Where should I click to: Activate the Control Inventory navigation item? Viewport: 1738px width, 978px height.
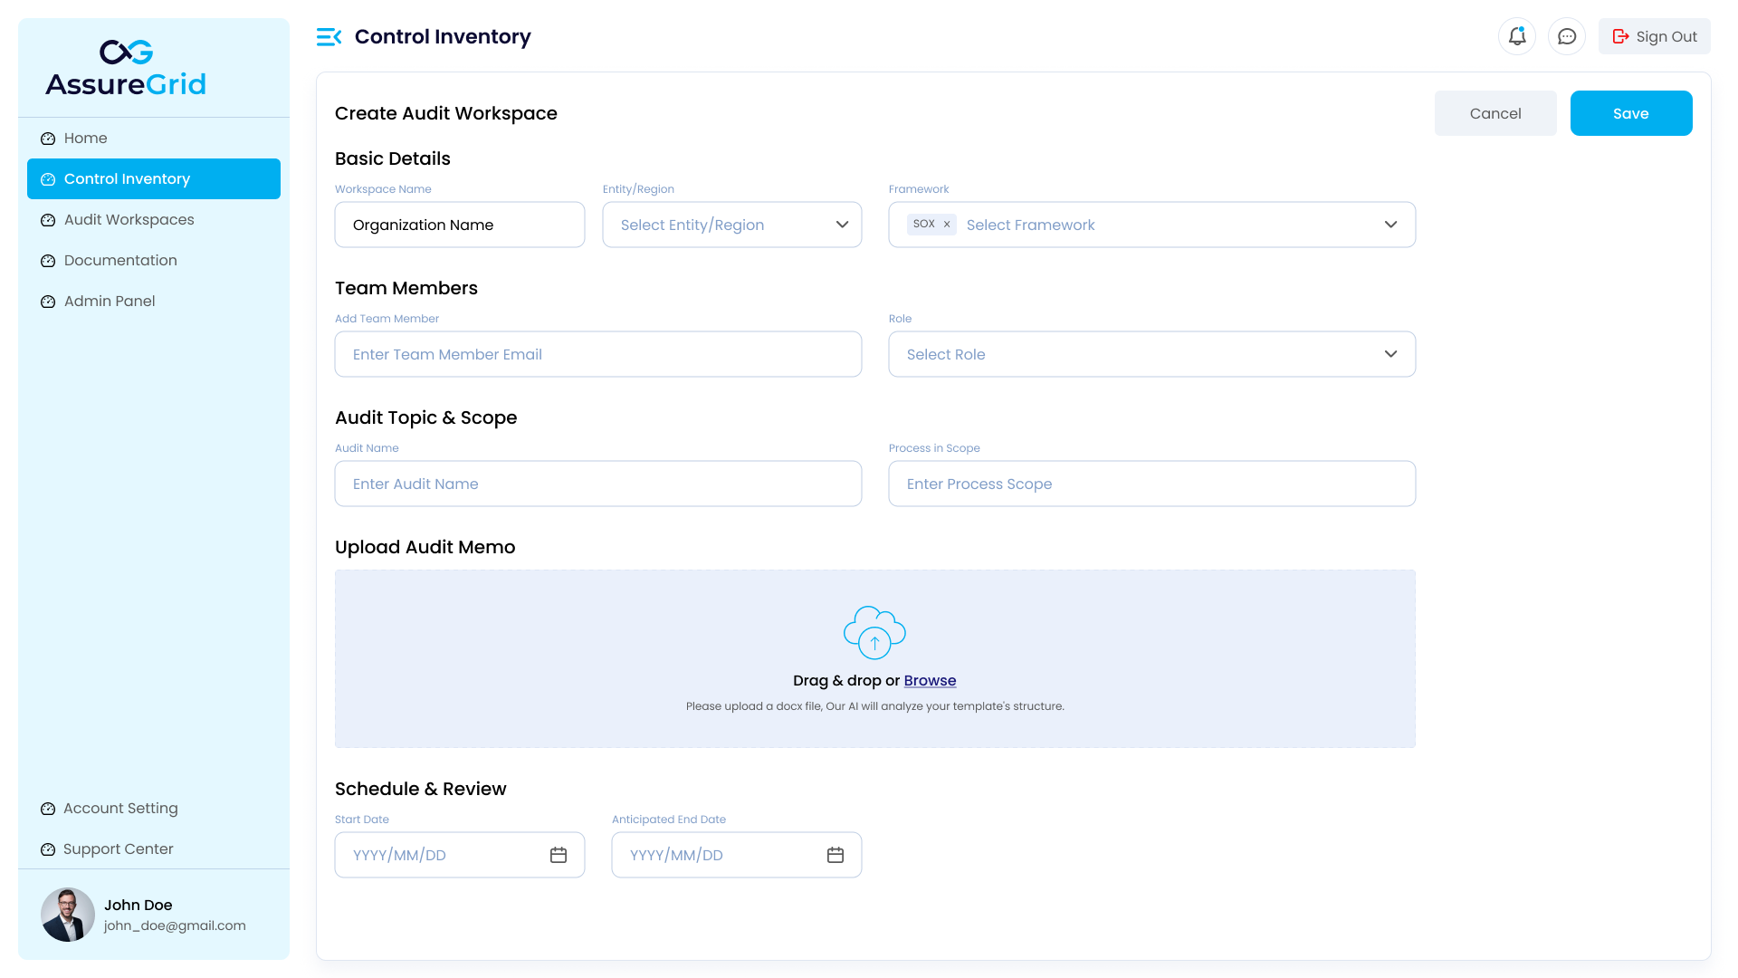pos(127,178)
